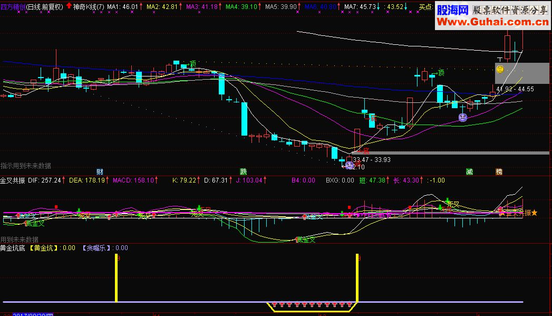The image size is (552, 316).
Task: Click the BXG: 0.00 value
Action: pos(340,180)
